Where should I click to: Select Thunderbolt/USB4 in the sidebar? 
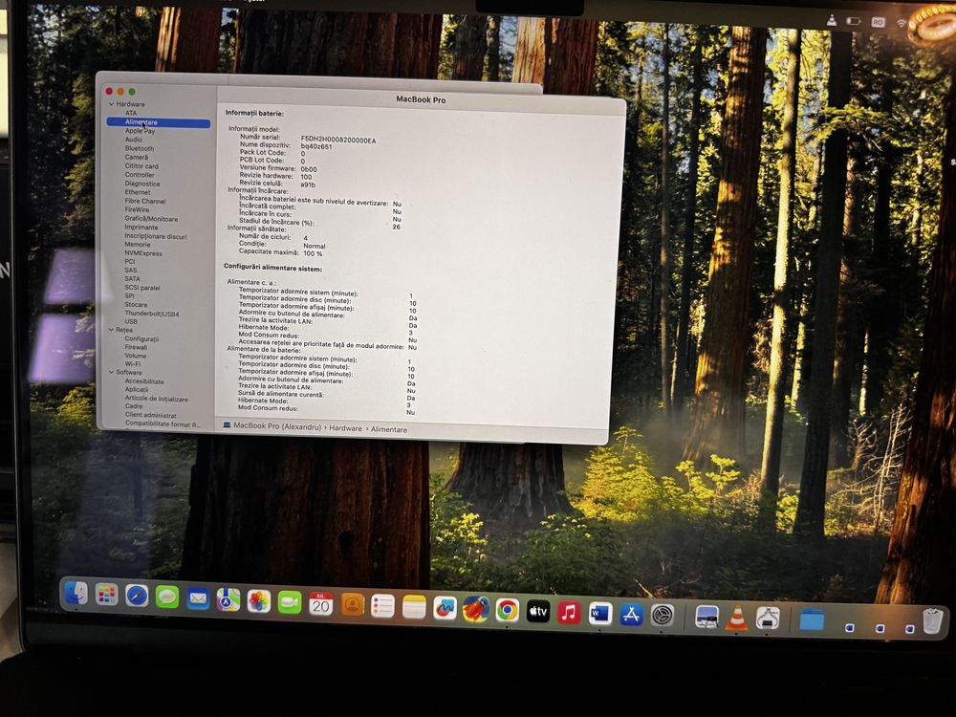[x=152, y=314]
